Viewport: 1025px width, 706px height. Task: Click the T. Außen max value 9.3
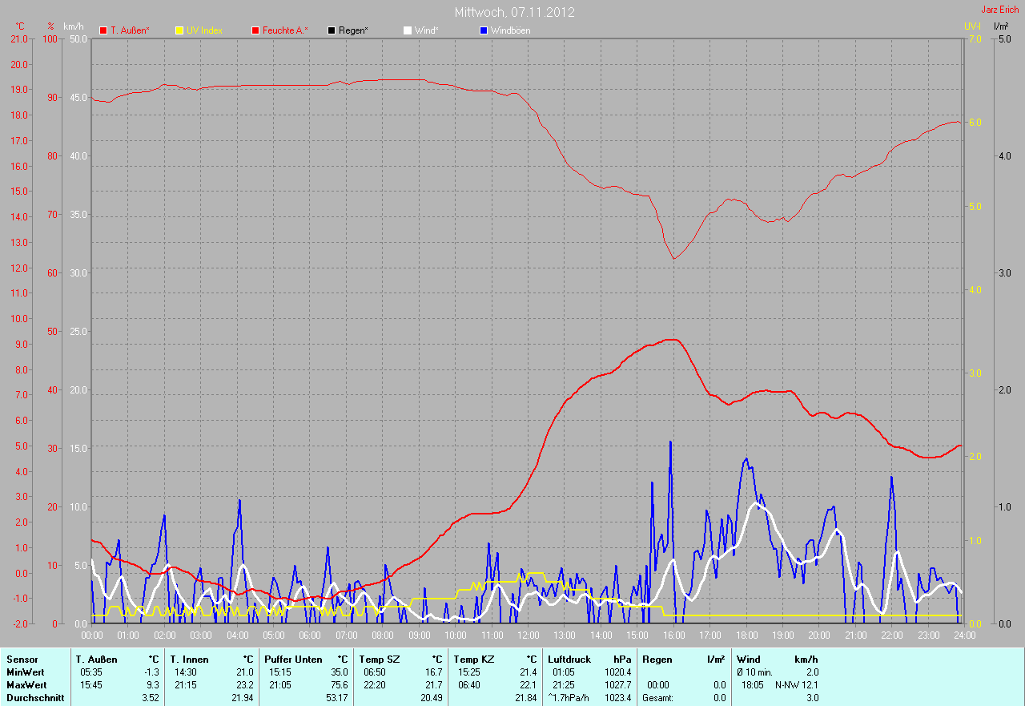click(x=152, y=685)
